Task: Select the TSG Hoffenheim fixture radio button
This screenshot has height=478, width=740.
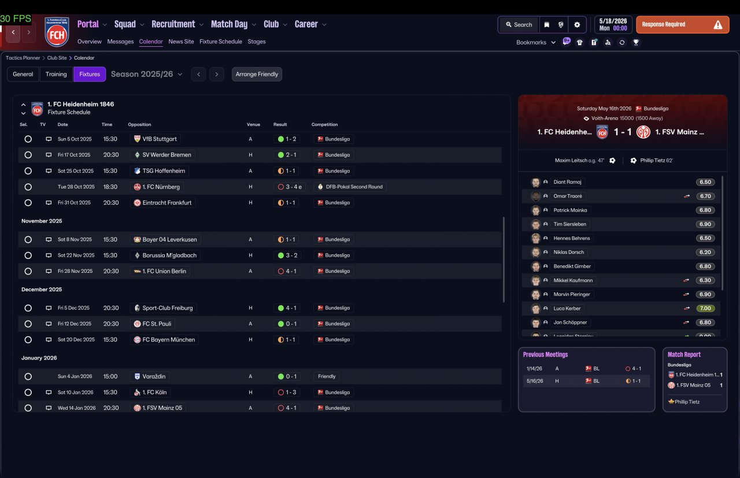Action: [x=28, y=171]
